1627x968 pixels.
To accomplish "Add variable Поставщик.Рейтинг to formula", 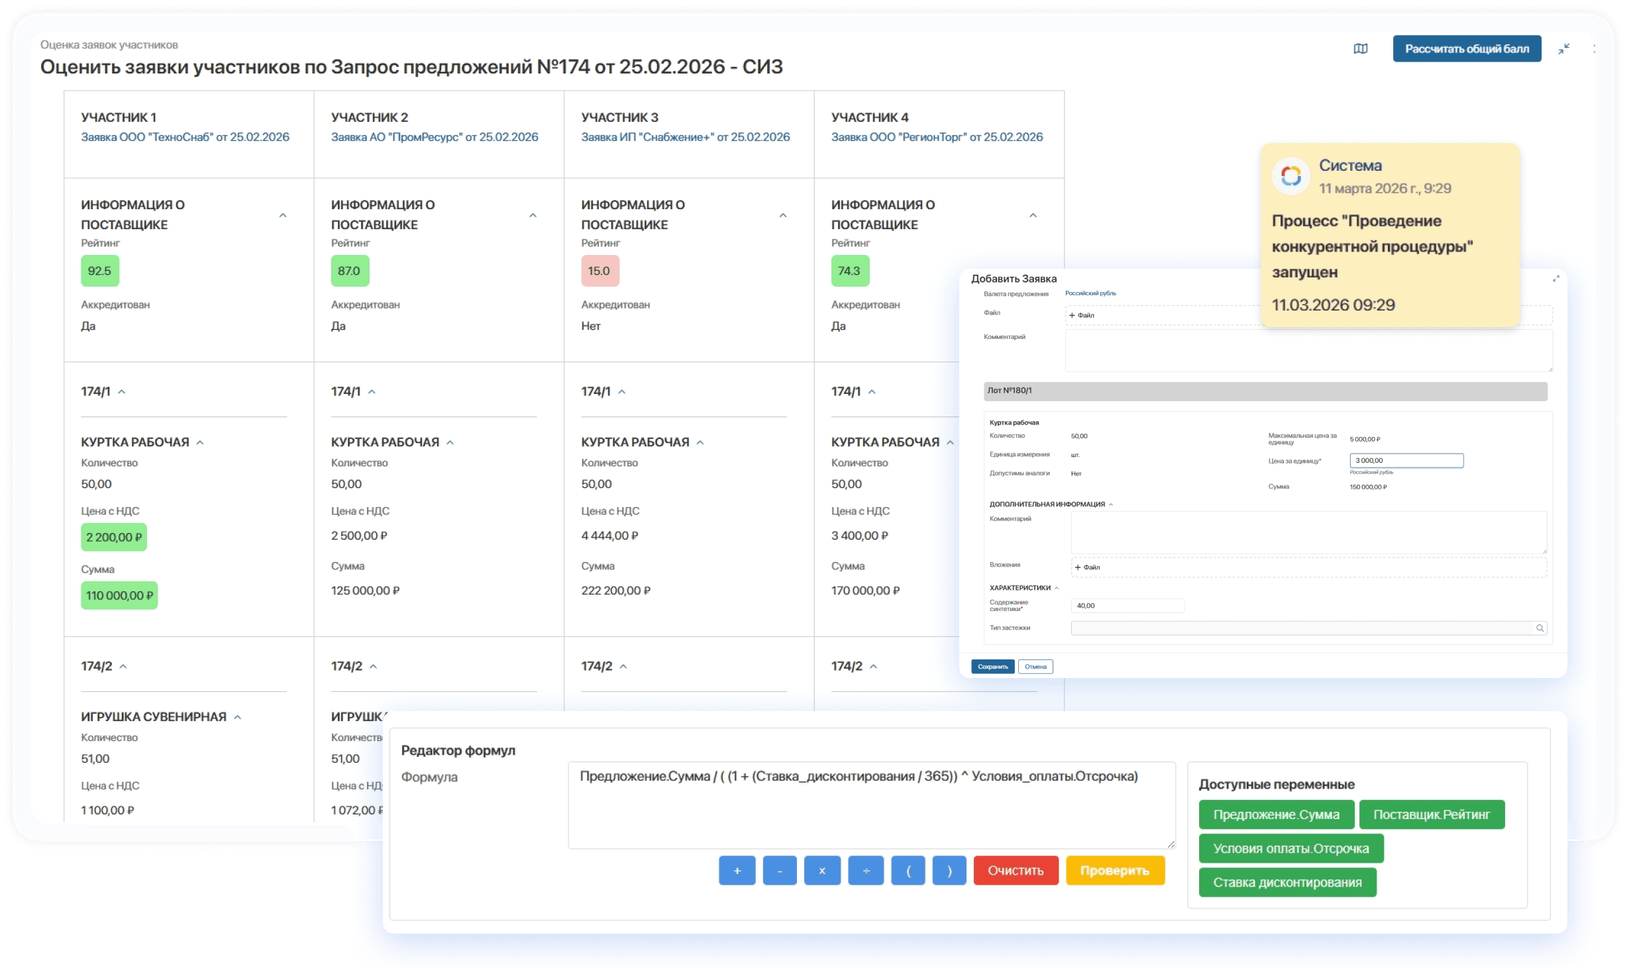I will point(1431,814).
